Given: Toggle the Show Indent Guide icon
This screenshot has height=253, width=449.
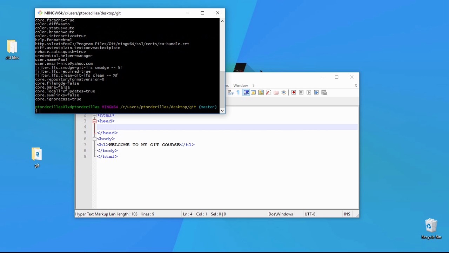Looking at the screenshot, I should [246, 92].
